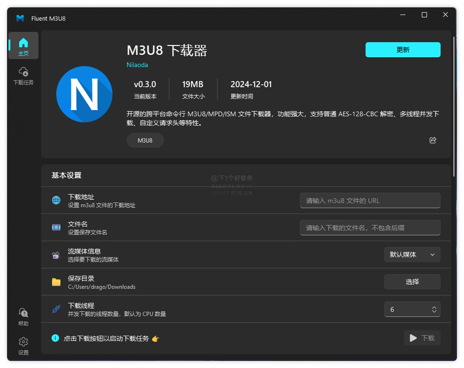Viewport: 464px width, 368px height.
Task: Click the info icon in the hint bar
Action: (x=55, y=338)
